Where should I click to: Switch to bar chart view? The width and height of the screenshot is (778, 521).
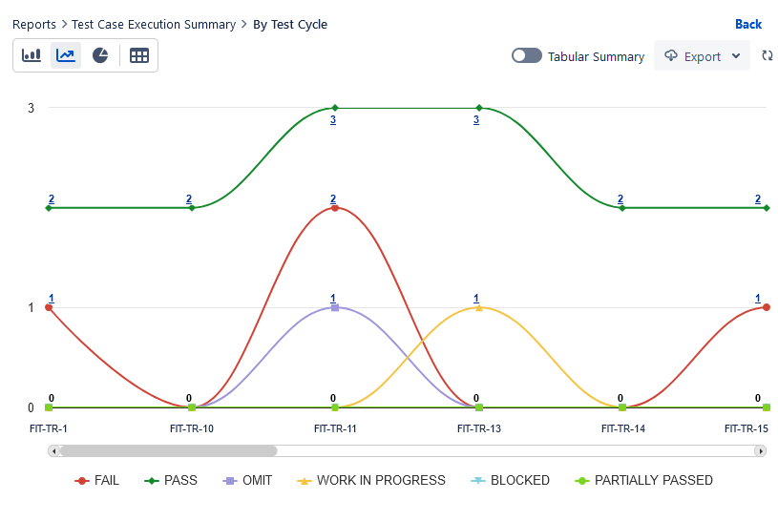(32, 55)
